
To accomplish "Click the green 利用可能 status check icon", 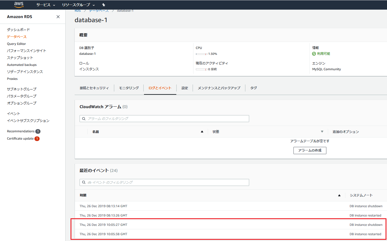I will click(314, 53).
